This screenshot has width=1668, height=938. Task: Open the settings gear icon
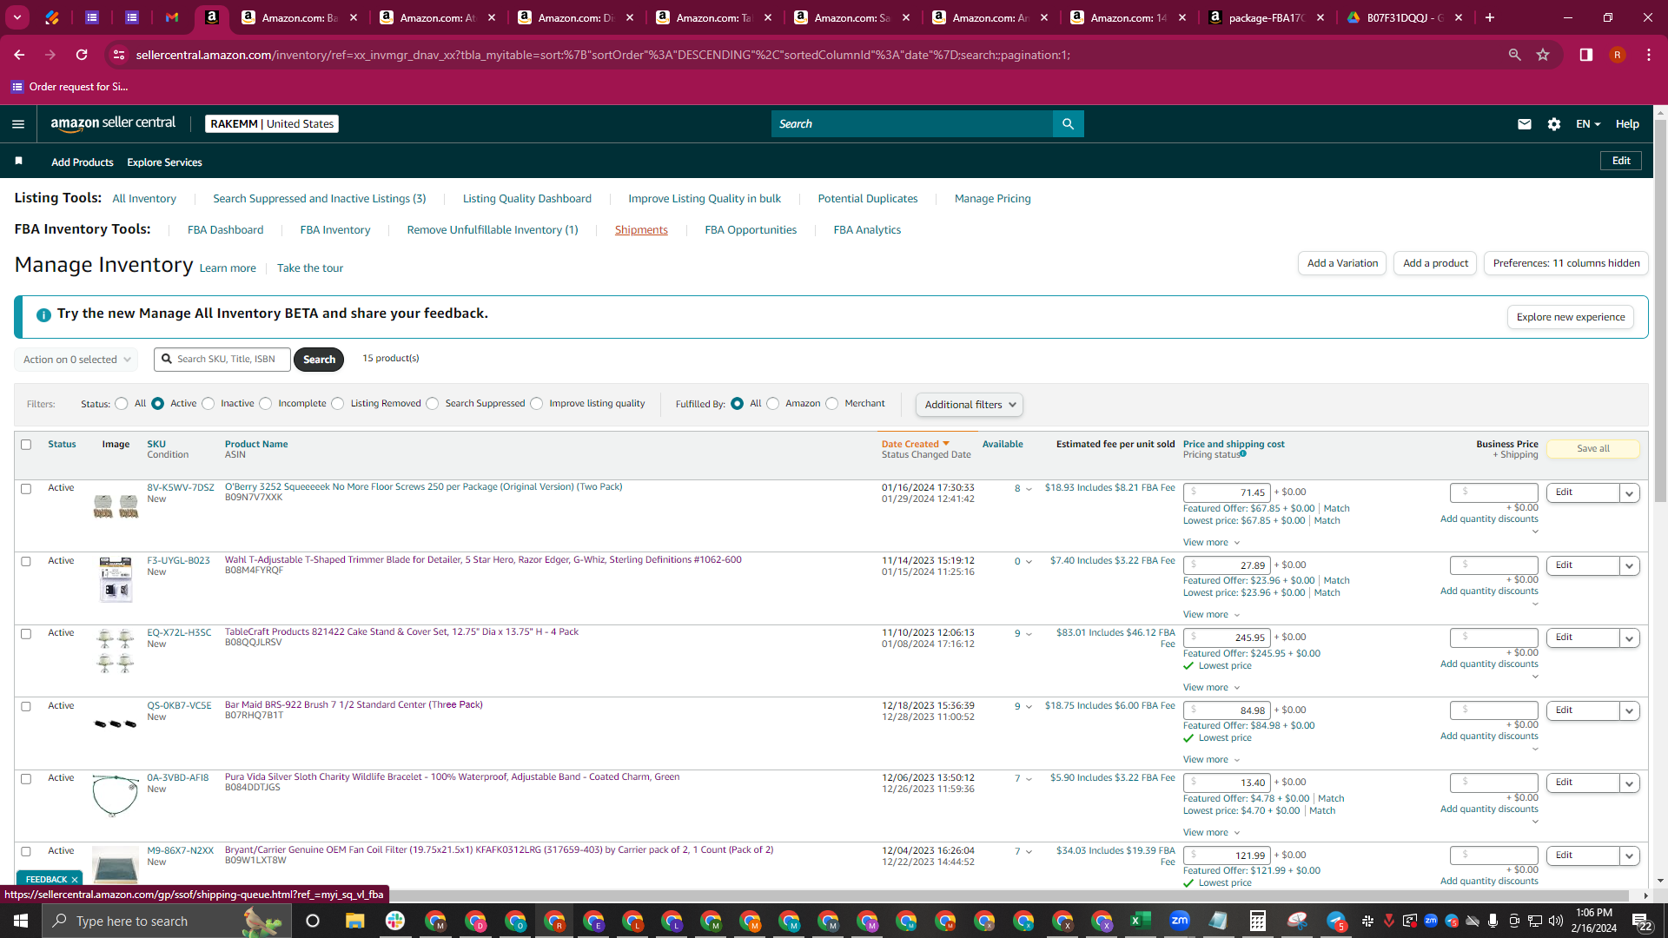coord(1554,124)
